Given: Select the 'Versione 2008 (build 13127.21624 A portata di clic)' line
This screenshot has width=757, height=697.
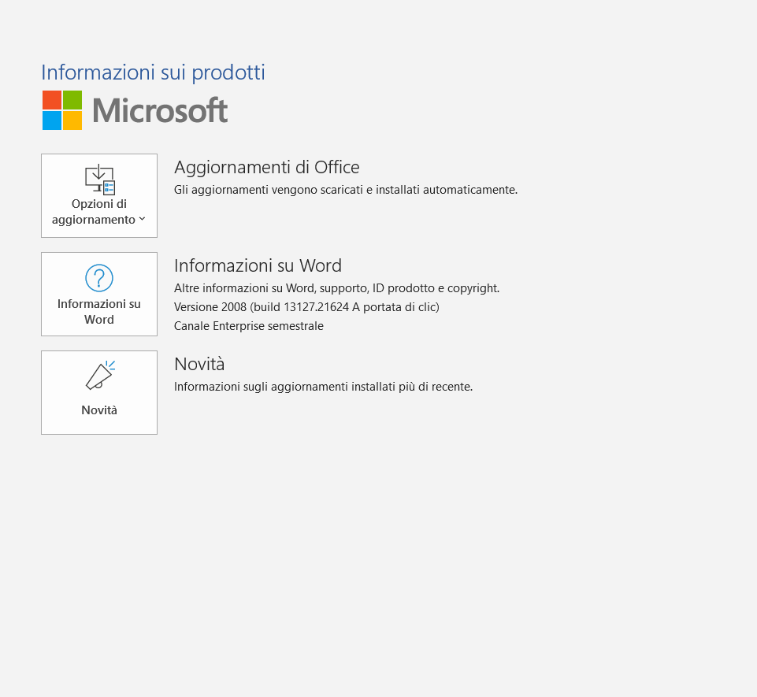Looking at the screenshot, I should point(306,307).
